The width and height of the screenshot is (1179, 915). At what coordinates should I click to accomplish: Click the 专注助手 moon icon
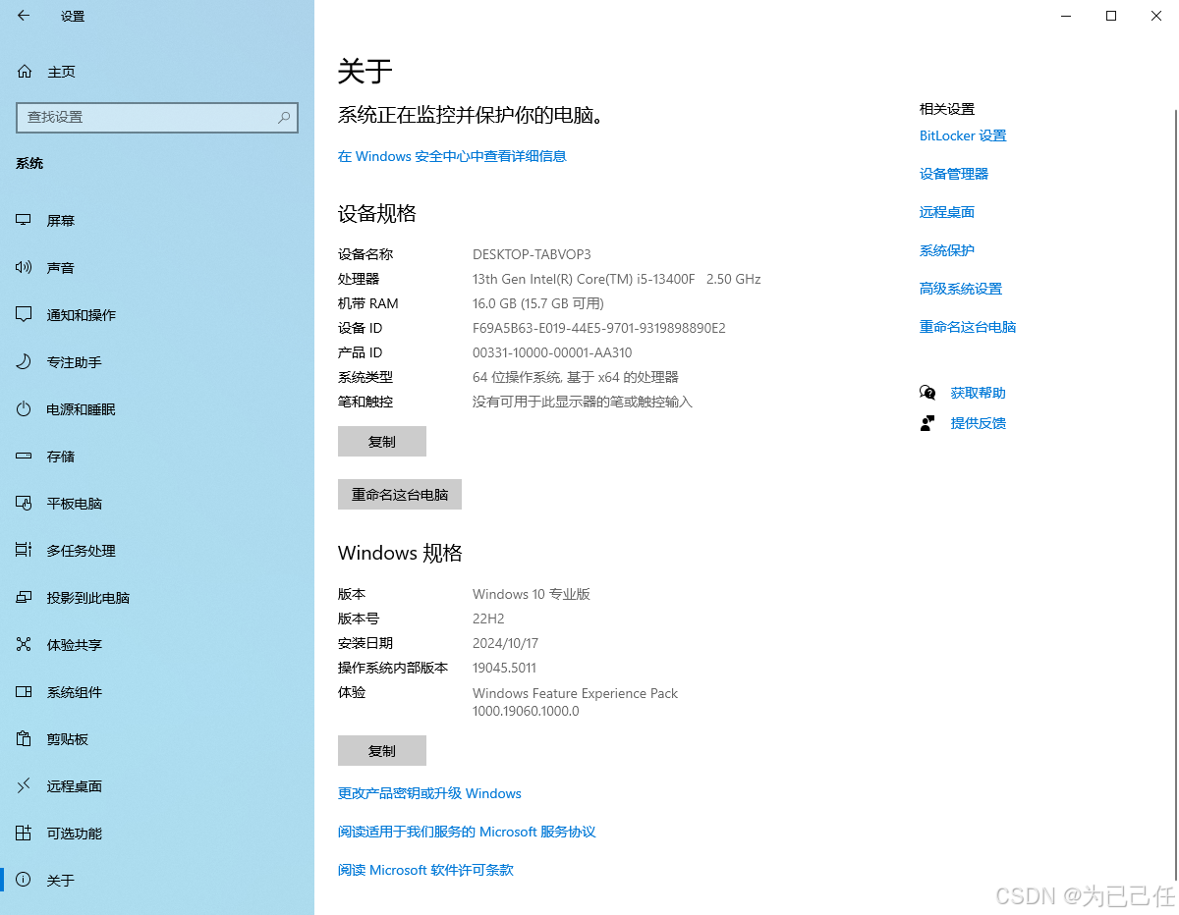click(x=25, y=361)
